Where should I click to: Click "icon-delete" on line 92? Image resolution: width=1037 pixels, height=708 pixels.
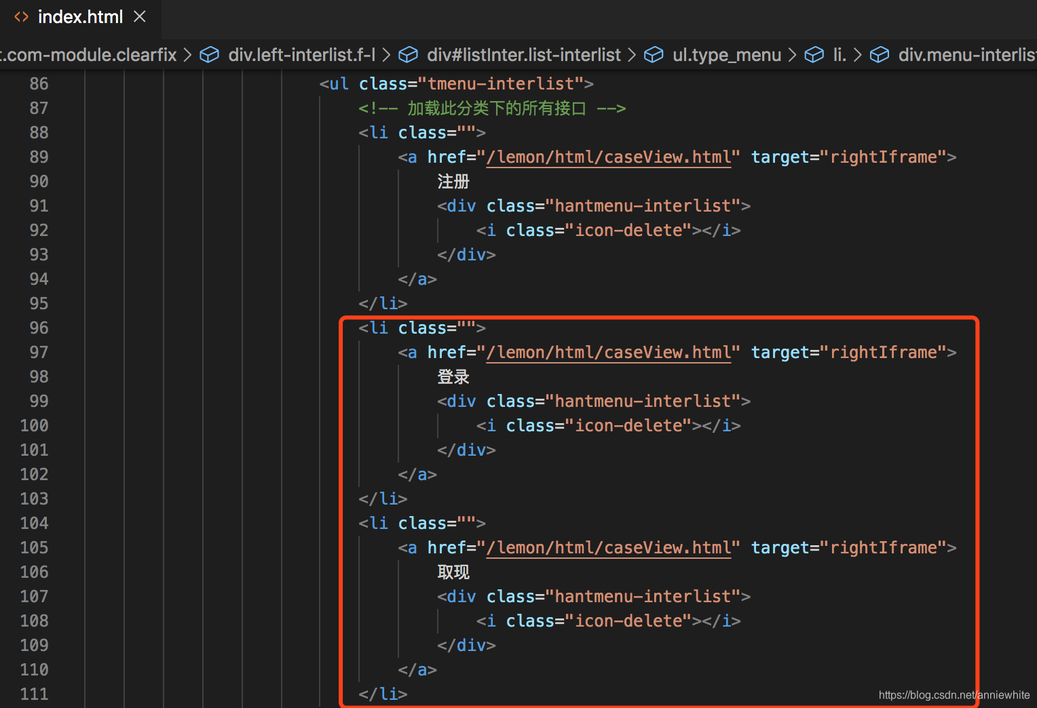click(x=628, y=231)
